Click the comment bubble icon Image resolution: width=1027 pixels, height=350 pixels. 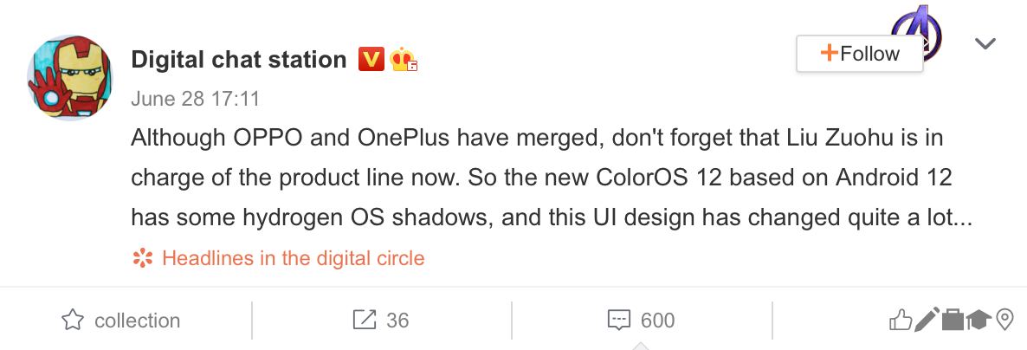click(618, 321)
